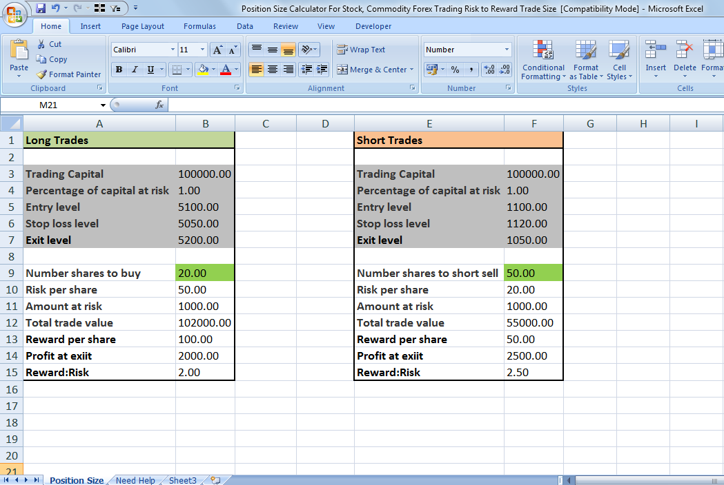Viewport: 724px width, 485px height.
Task: Click the Increase Decimal icon
Action: pyautogui.click(x=489, y=70)
